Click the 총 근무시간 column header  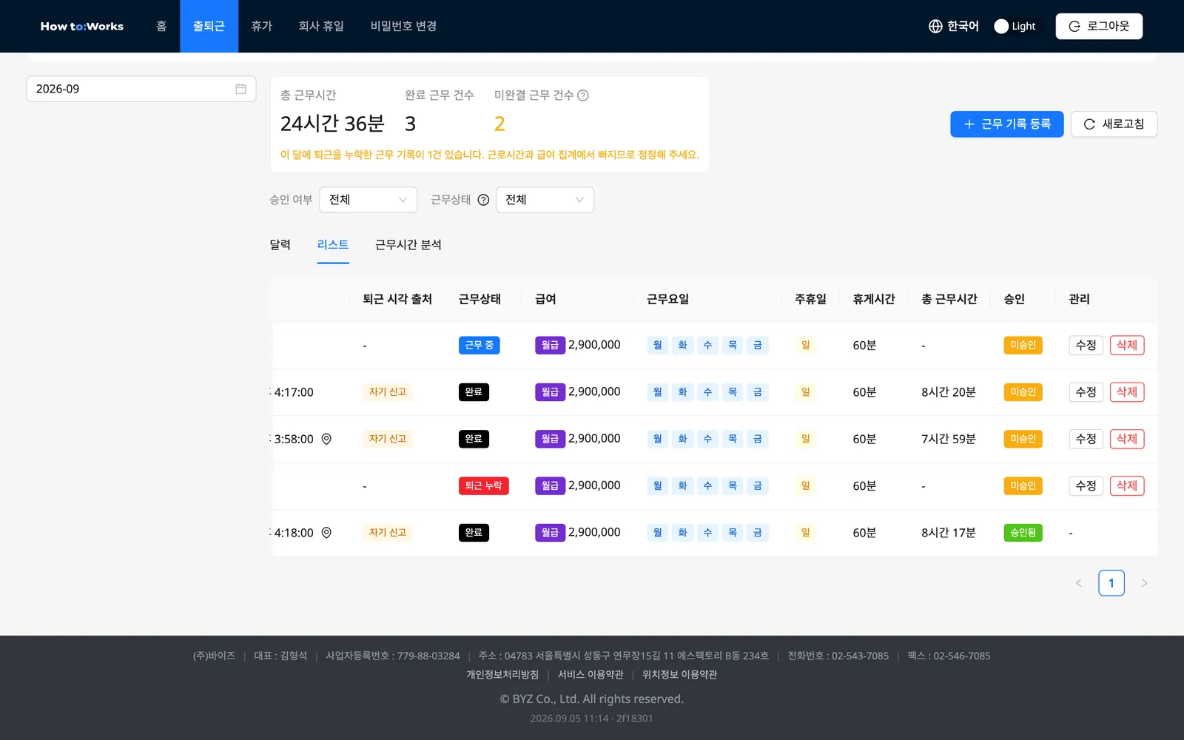coord(949,300)
